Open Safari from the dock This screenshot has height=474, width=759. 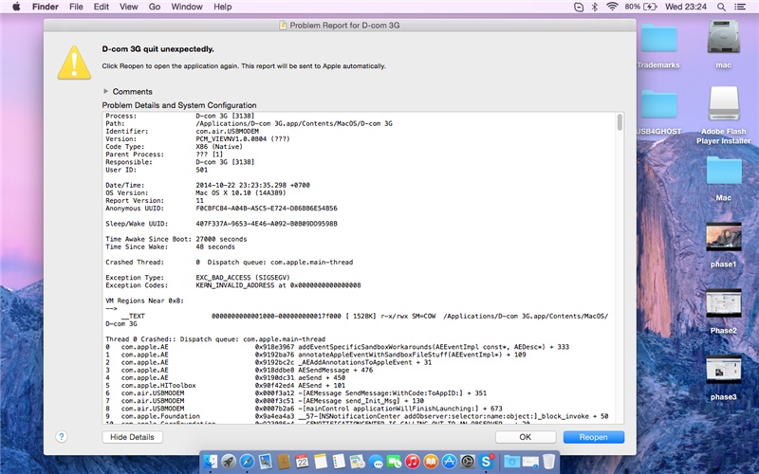(x=247, y=462)
